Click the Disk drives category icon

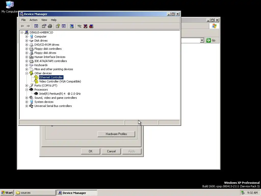point(31,41)
